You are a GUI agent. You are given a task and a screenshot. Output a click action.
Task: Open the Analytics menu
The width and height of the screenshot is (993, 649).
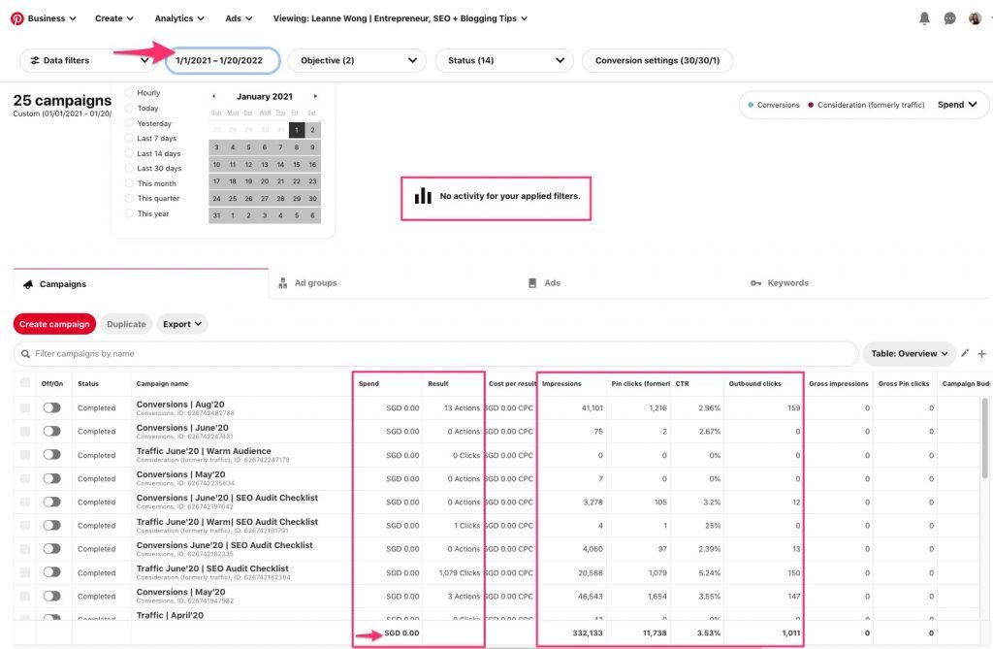pyautogui.click(x=178, y=17)
